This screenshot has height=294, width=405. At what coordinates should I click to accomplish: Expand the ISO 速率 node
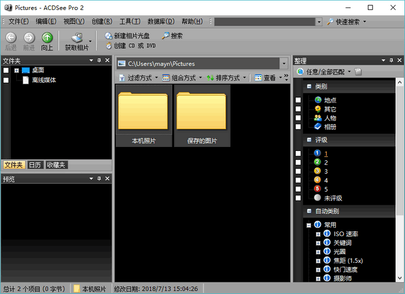[318, 234]
